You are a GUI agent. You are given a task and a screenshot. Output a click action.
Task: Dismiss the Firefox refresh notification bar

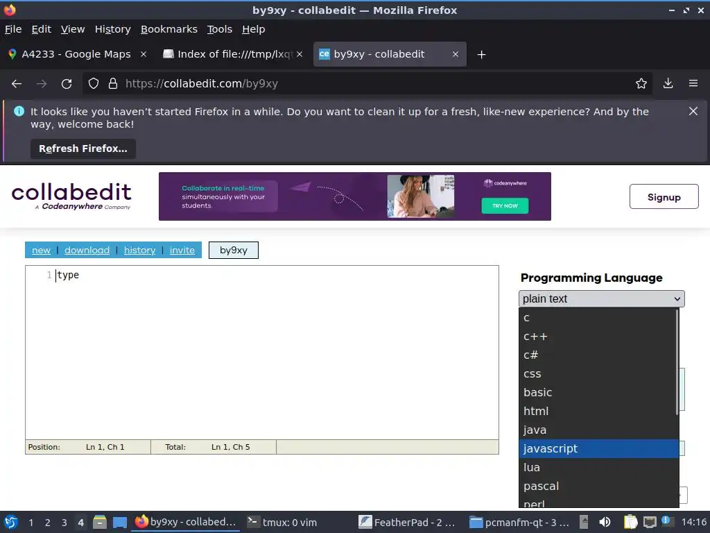(693, 112)
